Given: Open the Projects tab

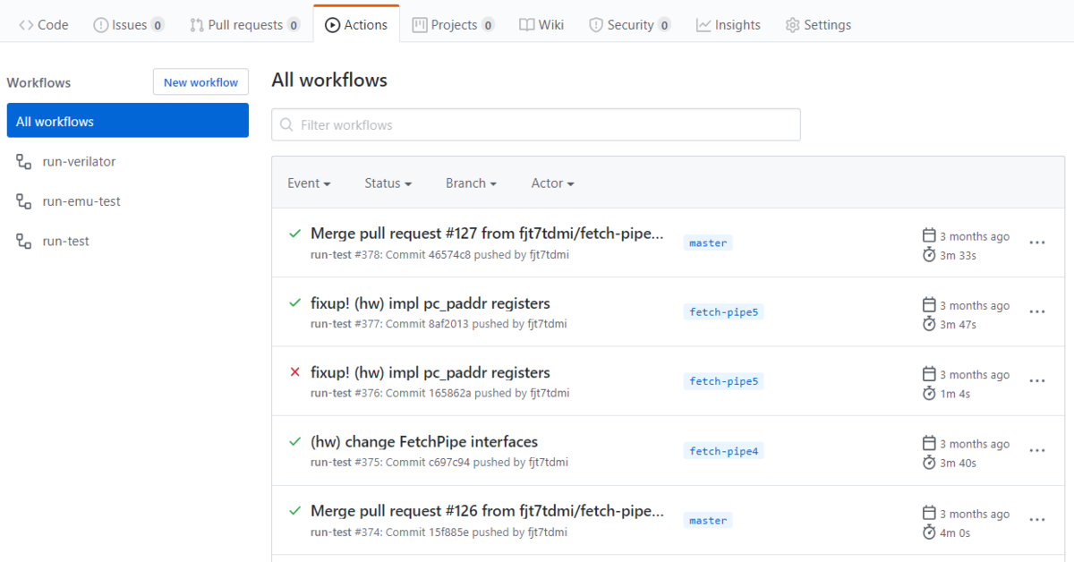Looking at the screenshot, I should (453, 25).
